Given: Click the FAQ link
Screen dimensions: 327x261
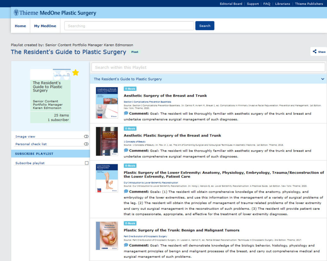Looking at the screenshot, I should click(267, 4).
